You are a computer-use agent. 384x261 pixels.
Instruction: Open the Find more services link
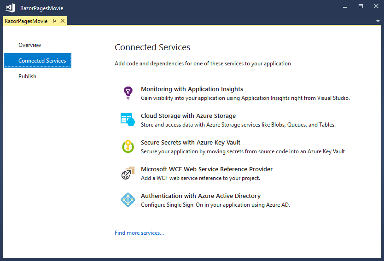(x=139, y=233)
